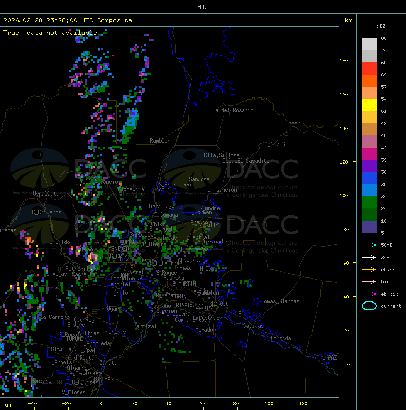Pick the bright yellow swatch between 54 and 51 dBZ
This screenshot has height=410, width=406.
coord(369,105)
